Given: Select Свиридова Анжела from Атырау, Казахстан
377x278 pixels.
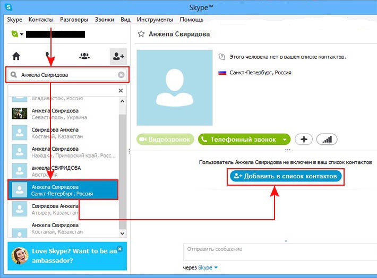Looking at the screenshot, I should pyautogui.click(x=64, y=209).
